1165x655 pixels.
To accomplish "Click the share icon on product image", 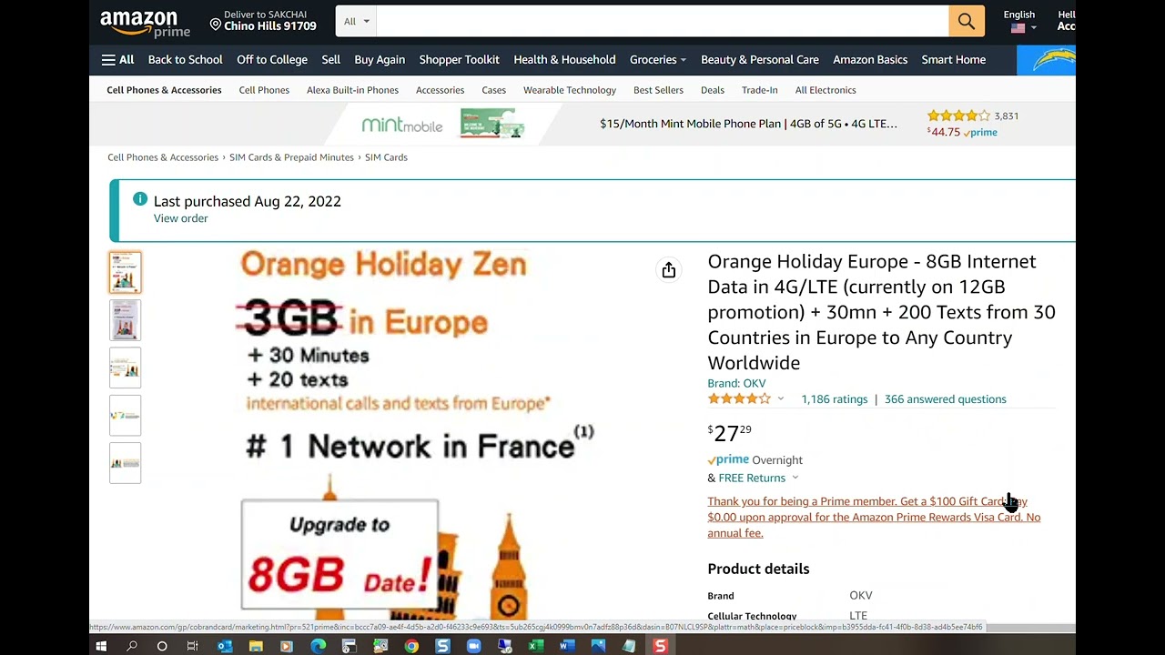I will coord(669,269).
